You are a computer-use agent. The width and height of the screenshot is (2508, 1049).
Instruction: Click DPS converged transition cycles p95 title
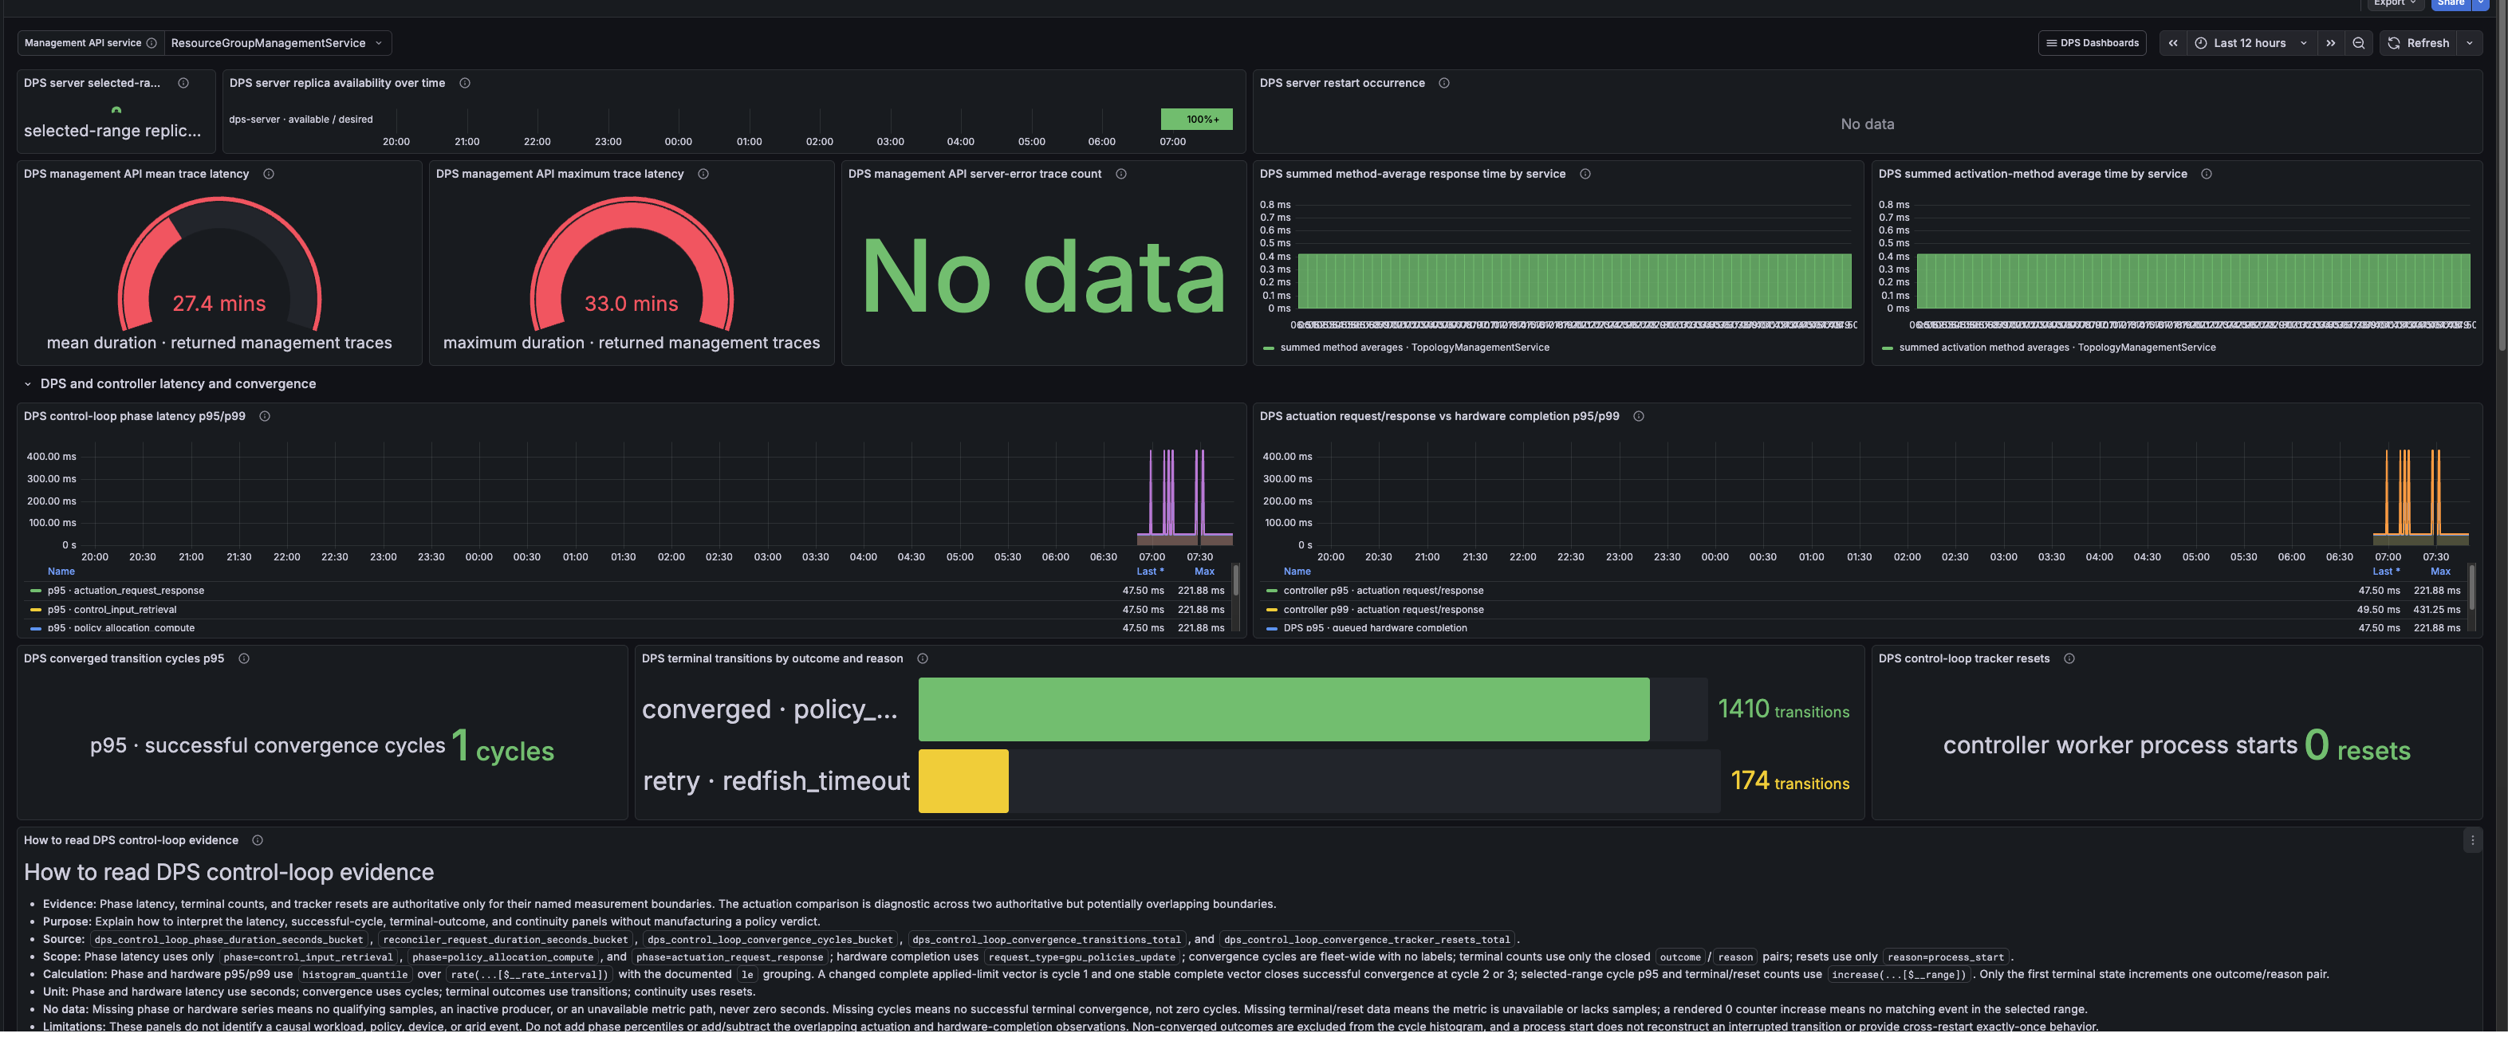click(124, 658)
